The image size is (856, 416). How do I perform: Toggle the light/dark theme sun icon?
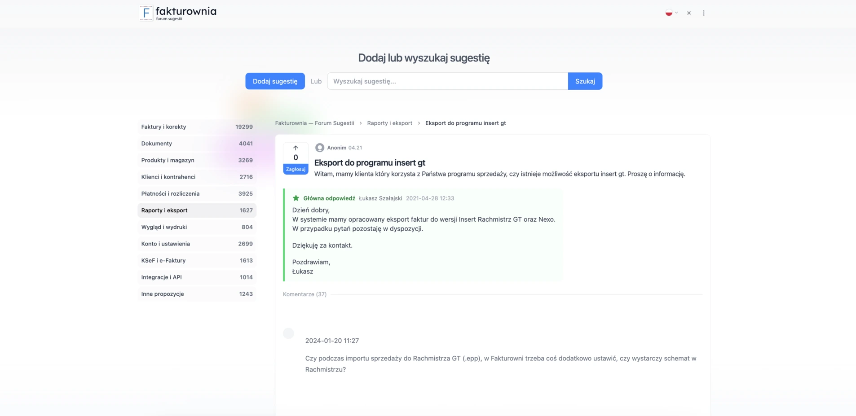click(689, 13)
